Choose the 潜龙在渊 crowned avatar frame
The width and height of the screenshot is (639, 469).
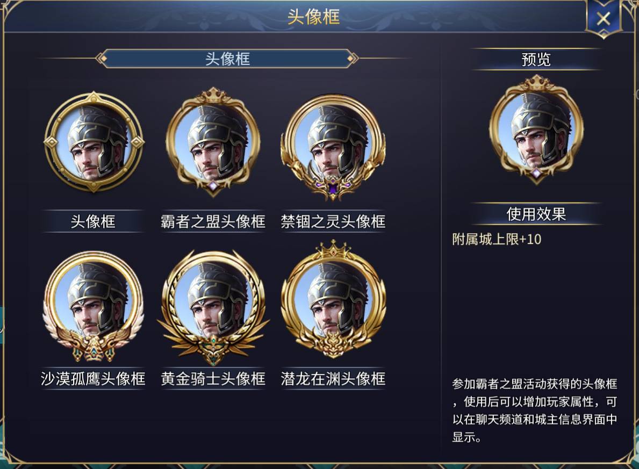(333, 300)
